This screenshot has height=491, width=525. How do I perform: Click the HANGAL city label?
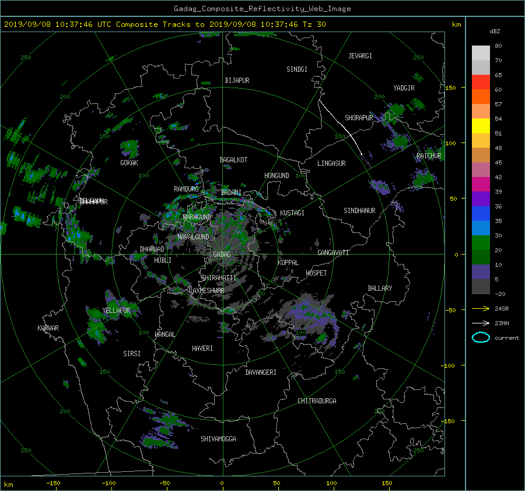pos(164,335)
